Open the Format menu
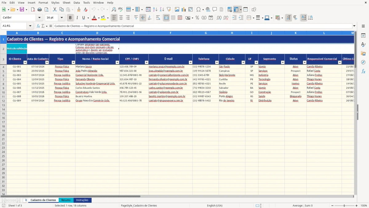This screenshot has width=369, height=208. [x=43, y=2]
